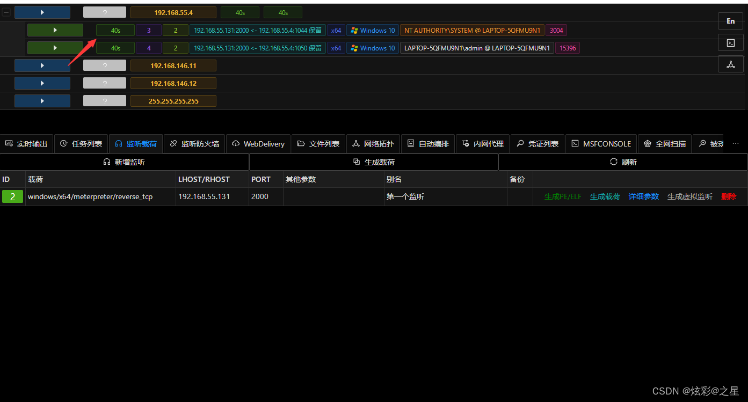Click the 生成载荷 link in the listener row
Image resolution: width=748 pixels, height=402 pixels.
coord(605,197)
